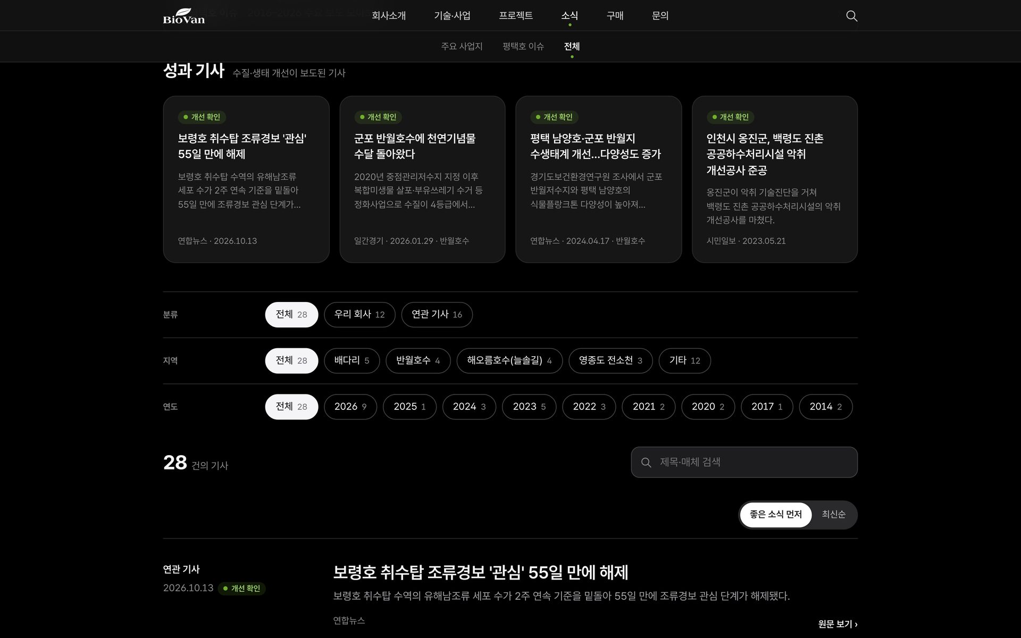Filter year by 2021

[x=649, y=407]
